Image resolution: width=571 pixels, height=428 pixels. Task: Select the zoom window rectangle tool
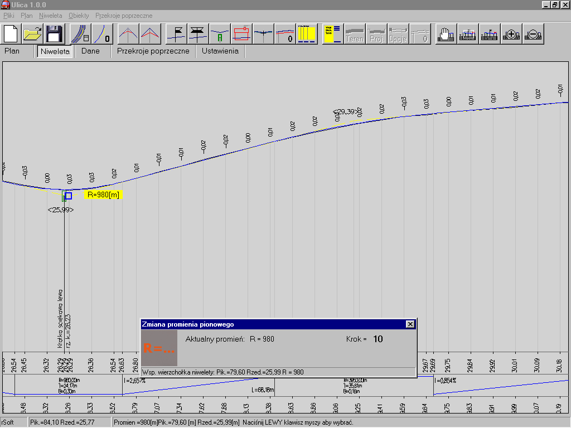pyautogui.click(x=467, y=35)
